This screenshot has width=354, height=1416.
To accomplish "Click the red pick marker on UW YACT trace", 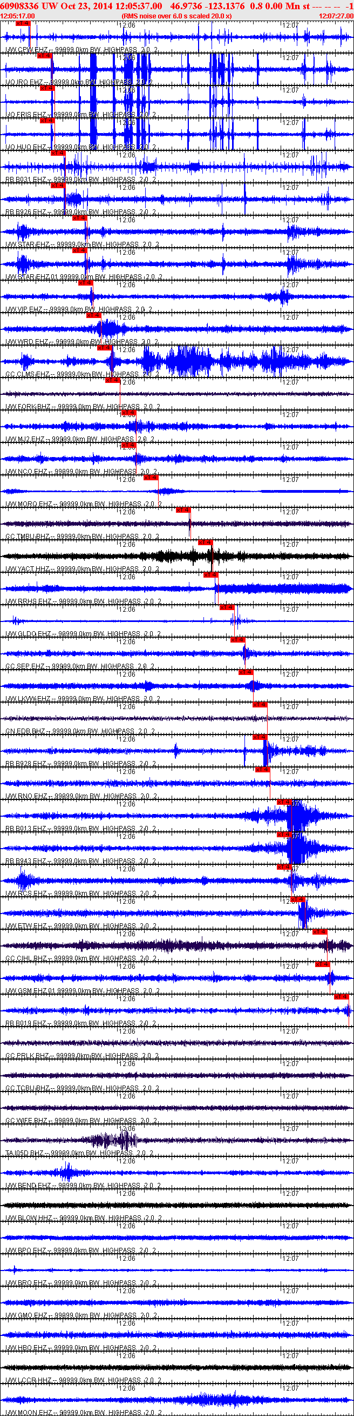I will [x=205, y=542].
